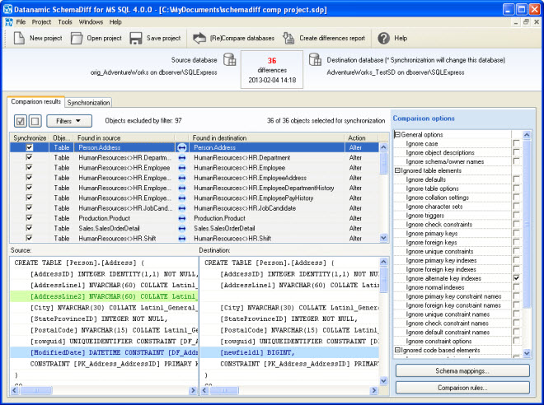Click the Found in source column header
544x405 pixels.
click(x=124, y=138)
